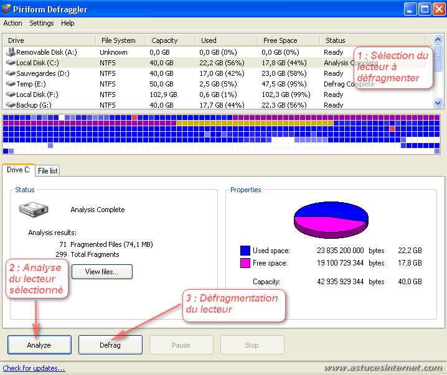
Task: Click the drive list scroll up arrow
Action: coord(438,39)
